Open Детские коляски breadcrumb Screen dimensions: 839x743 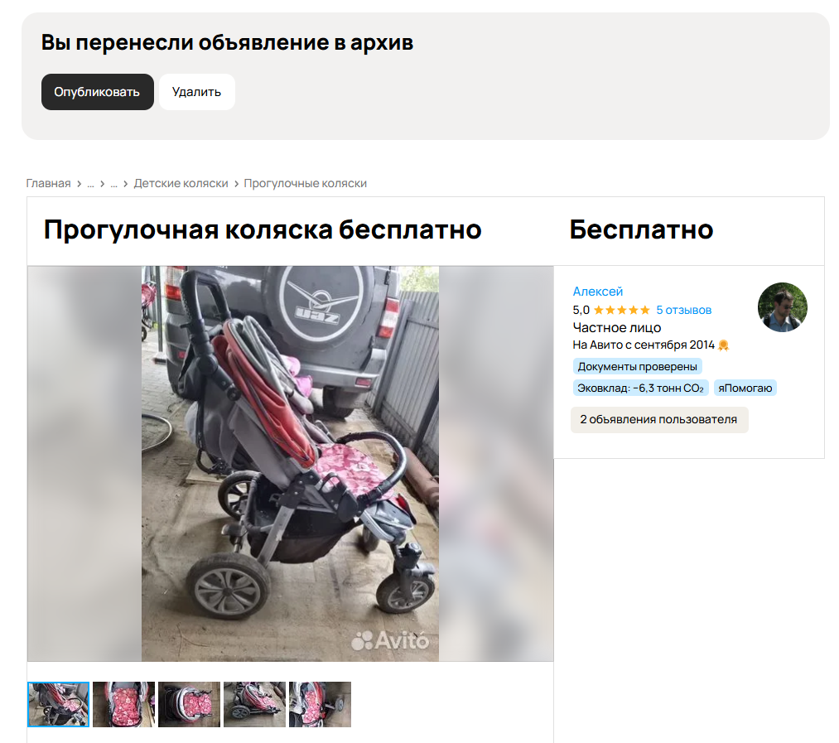pos(181,183)
